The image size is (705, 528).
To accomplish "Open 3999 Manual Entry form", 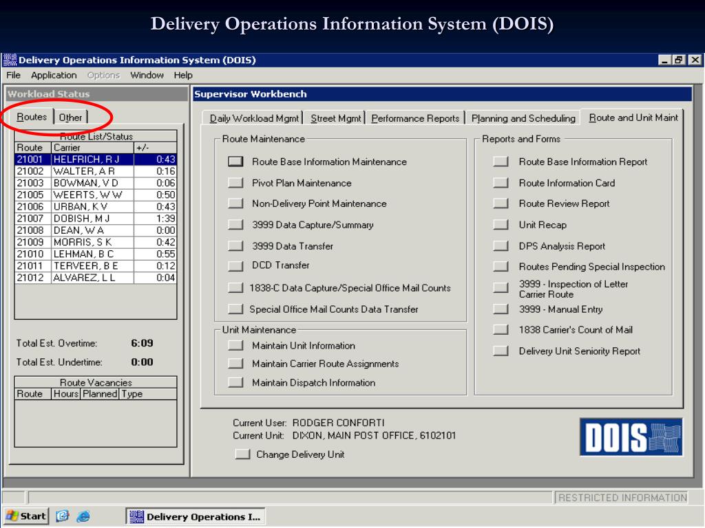I will click(x=501, y=309).
